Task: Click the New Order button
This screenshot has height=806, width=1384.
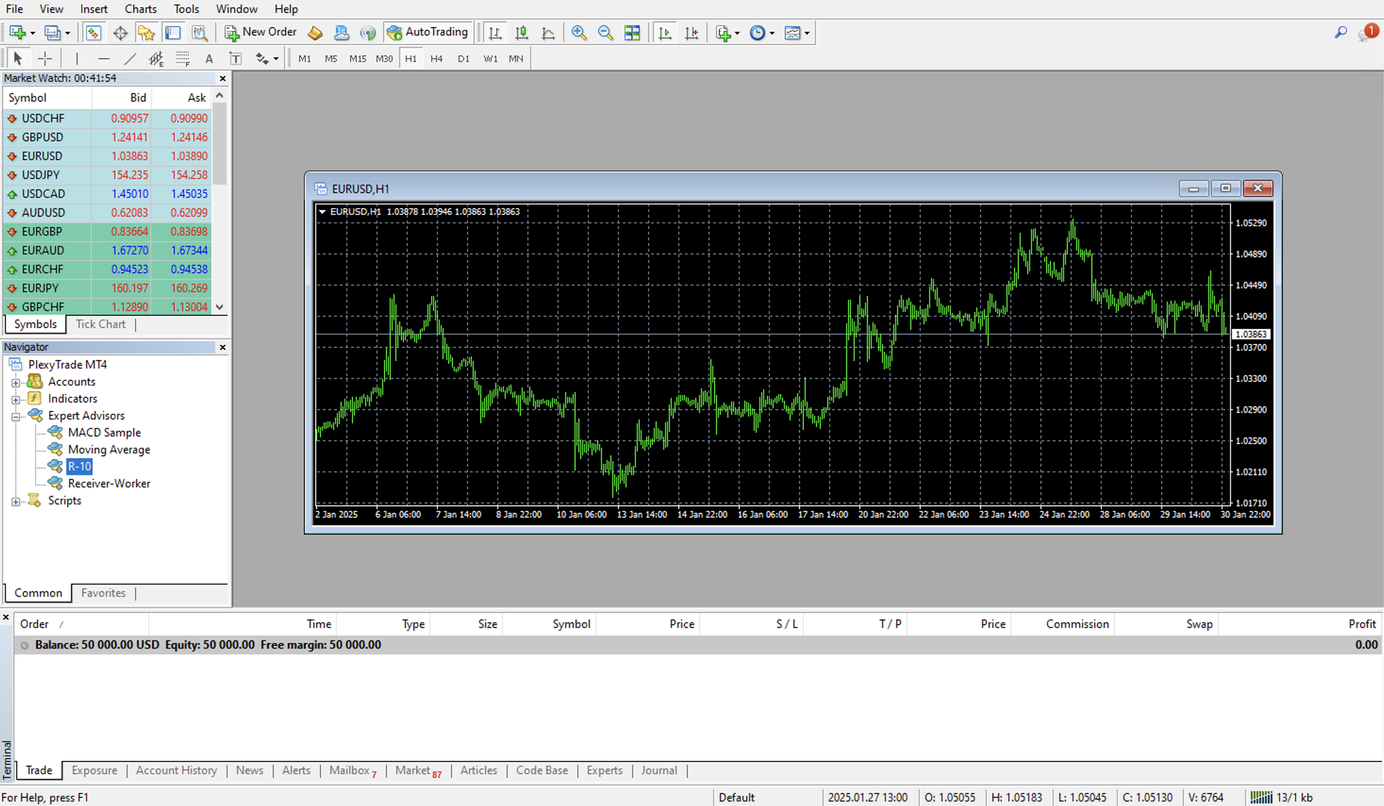Action: click(261, 33)
